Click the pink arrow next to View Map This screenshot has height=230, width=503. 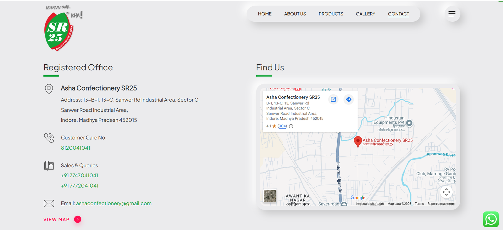tap(78, 219)
